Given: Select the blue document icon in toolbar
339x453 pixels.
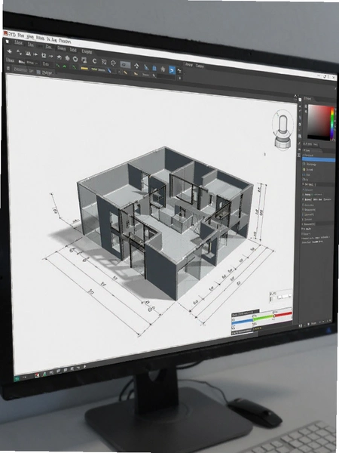Looking at the screenshot, I should tap(154, 68).
